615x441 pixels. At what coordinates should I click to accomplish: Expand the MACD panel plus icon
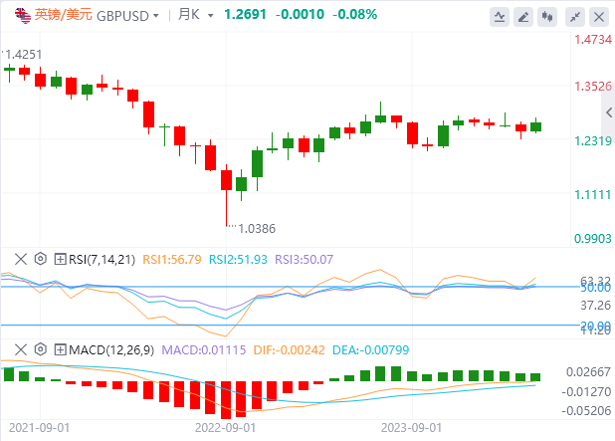point(60,349)
